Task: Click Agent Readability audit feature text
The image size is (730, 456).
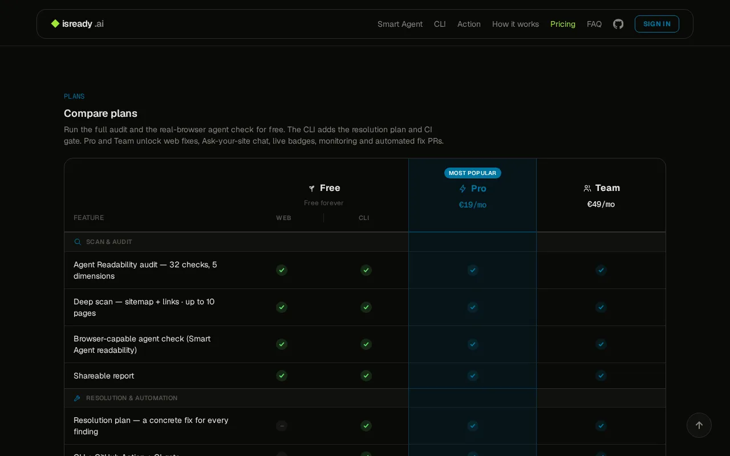Action: pos(145,270)
